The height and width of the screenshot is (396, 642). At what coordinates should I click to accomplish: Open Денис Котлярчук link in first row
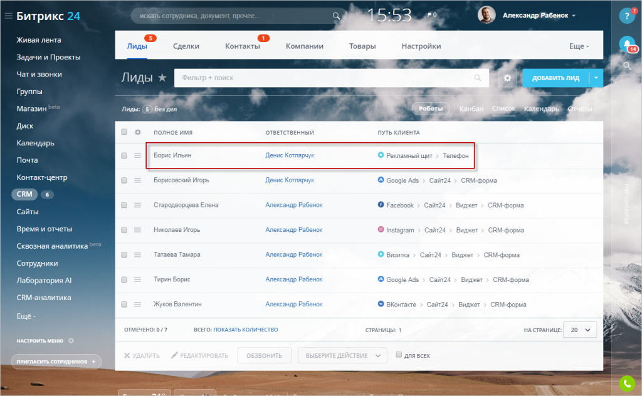pos(290,155)
